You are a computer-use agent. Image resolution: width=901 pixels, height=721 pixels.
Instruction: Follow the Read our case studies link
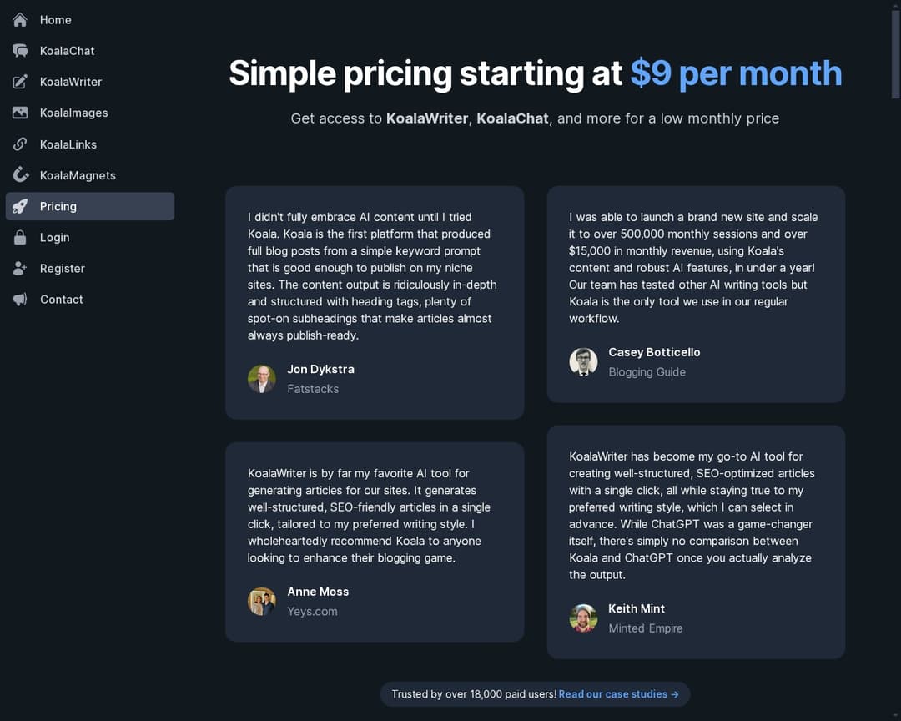(618, 694)
